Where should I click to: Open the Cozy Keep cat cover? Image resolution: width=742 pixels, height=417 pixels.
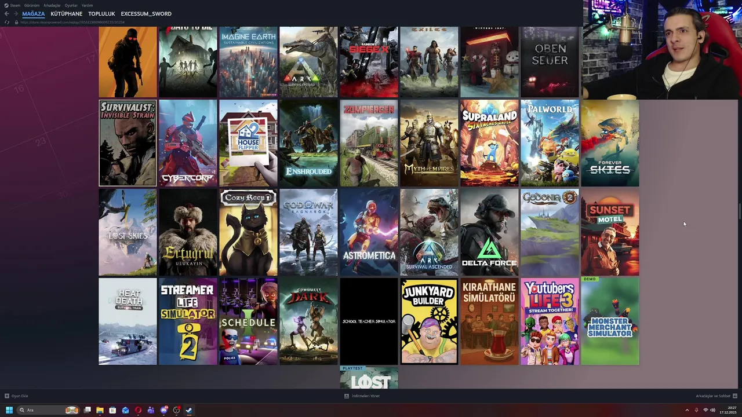(x=248, y=232)
